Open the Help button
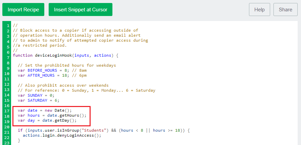301x145 pixels. 259,10
